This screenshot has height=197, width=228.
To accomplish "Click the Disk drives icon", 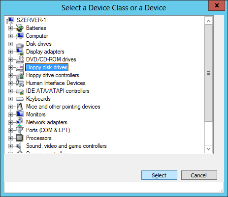I will coord(20,45).
